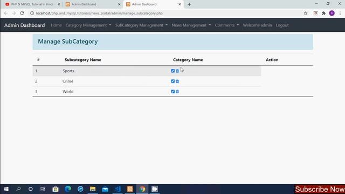Select the Crime subcategory name cell

tap(68, 81)
